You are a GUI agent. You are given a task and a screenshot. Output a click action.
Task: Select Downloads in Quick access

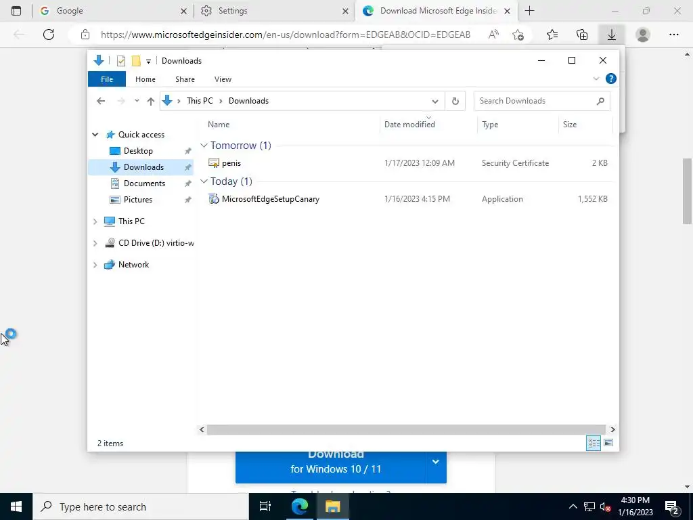point(141,167)
